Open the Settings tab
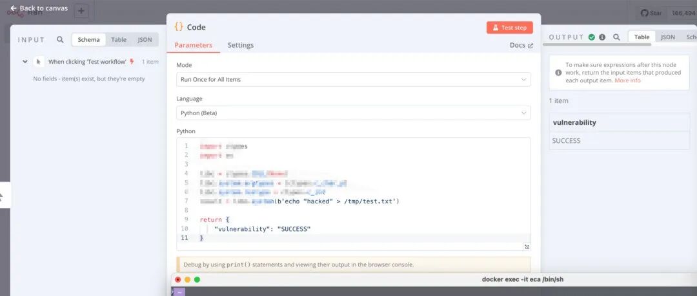697x296 pixels. coord(241,45)
